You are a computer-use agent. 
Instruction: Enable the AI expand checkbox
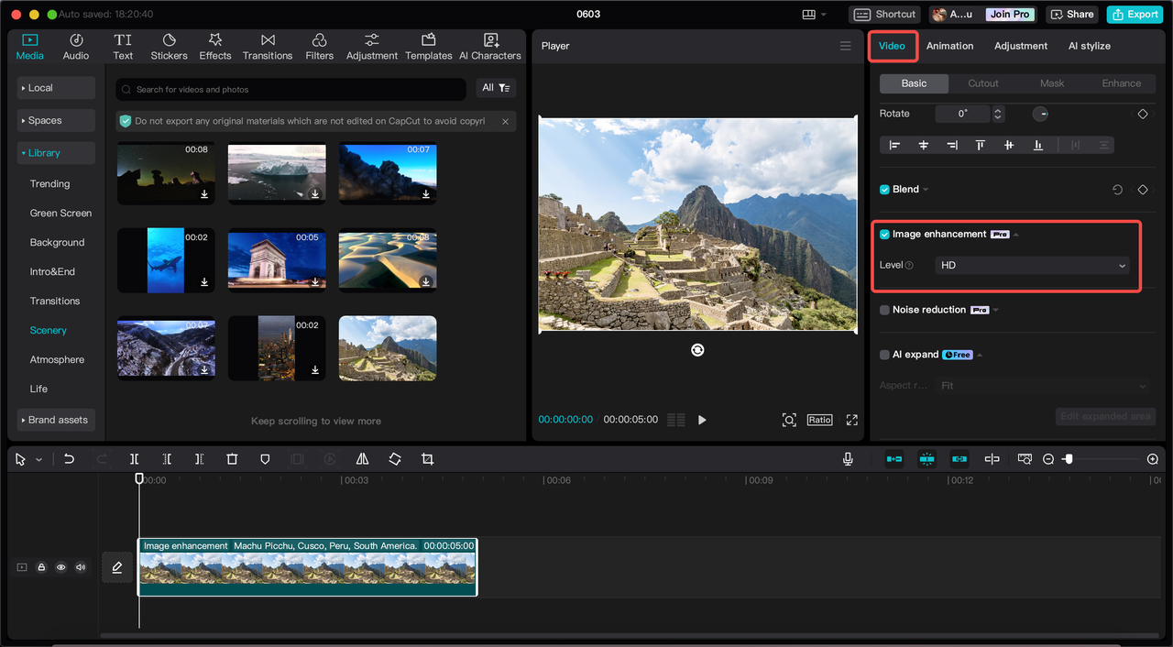pyautogui.click(x=884, y=355)
